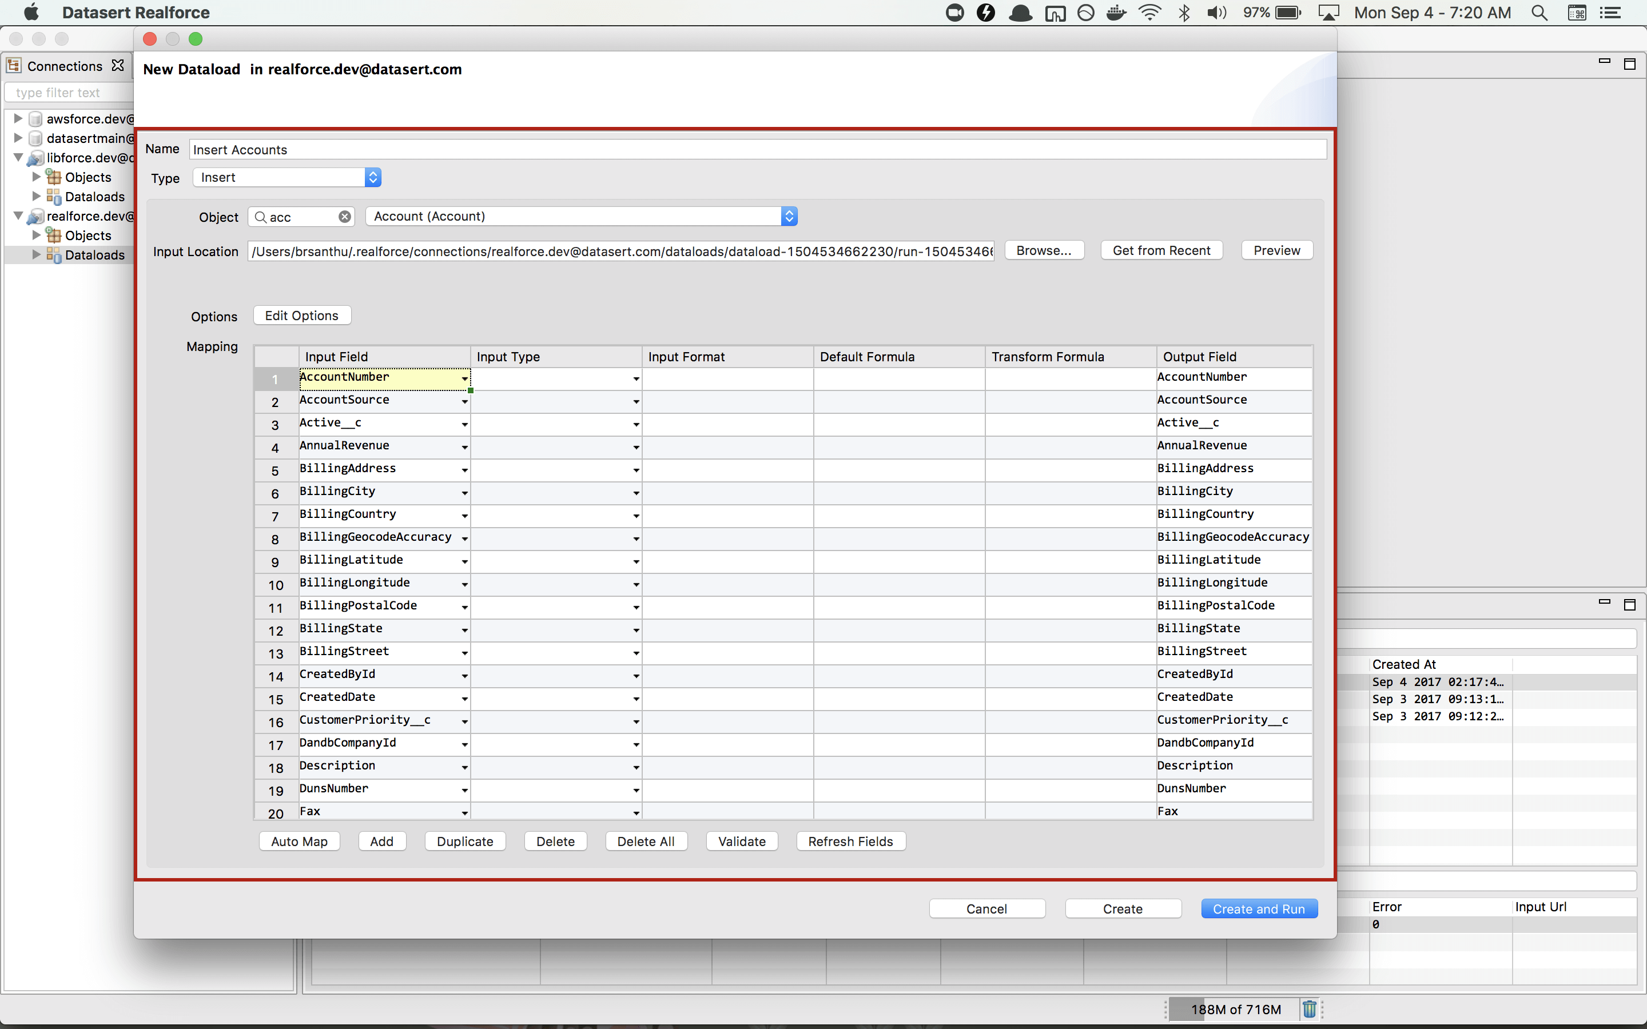Viewport: 1647px width, 1029px height.
Task: Click the Docker whale menu bar icon
Action: pyautogui.click(x=1117, y=12)
